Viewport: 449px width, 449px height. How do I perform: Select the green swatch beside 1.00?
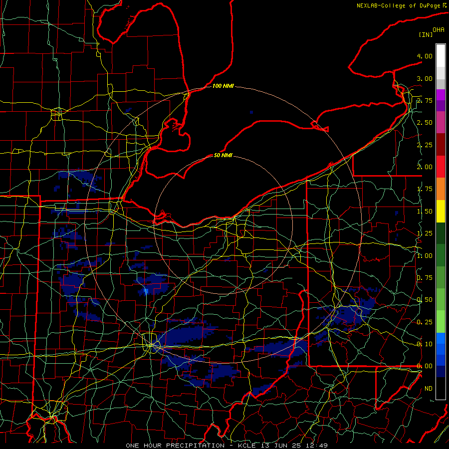click(441, 255)
